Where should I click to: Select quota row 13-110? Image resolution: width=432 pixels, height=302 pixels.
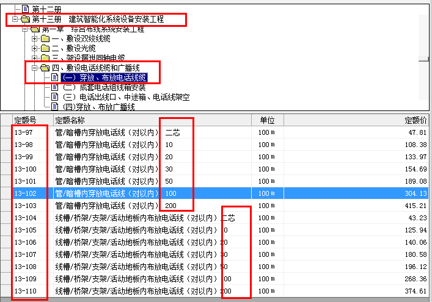[214, 291]
